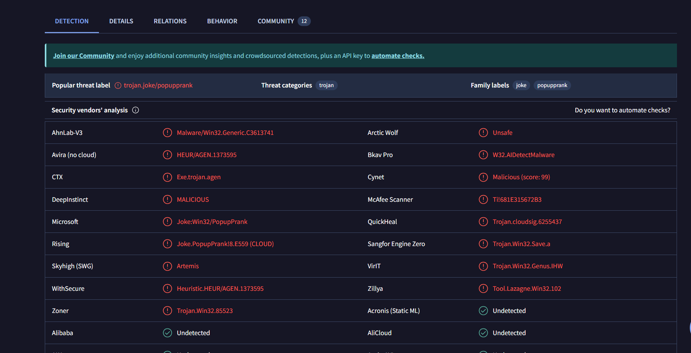Click Do you want to automate checks?

622,110
